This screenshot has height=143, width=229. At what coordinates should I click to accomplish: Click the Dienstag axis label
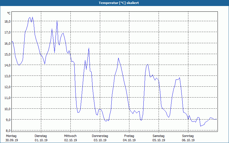41,136
